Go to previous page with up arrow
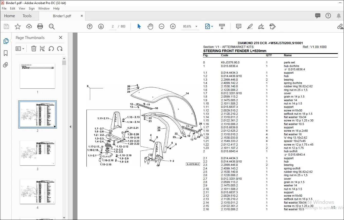 tap(90, 26)
